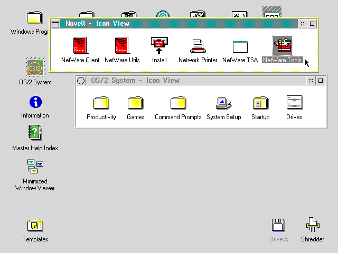Select the Minimized Window Viewer icon
This screenshot has width=338, height=253.
coord(35,166)
